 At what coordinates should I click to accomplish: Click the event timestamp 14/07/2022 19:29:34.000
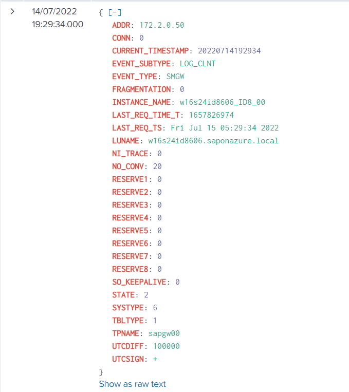57,17
